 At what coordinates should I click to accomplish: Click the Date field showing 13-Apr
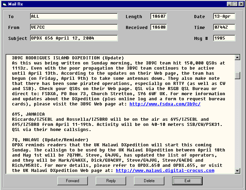pyautogui.click(x=224, y=16)
